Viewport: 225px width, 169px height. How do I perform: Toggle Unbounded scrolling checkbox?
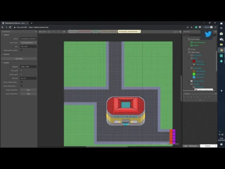coord(22,50)
